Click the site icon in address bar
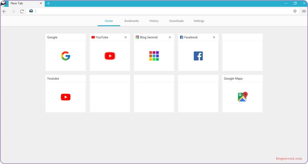 pyautogui.click(x=31, y=11)
